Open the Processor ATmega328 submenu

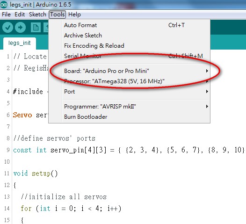129,81
